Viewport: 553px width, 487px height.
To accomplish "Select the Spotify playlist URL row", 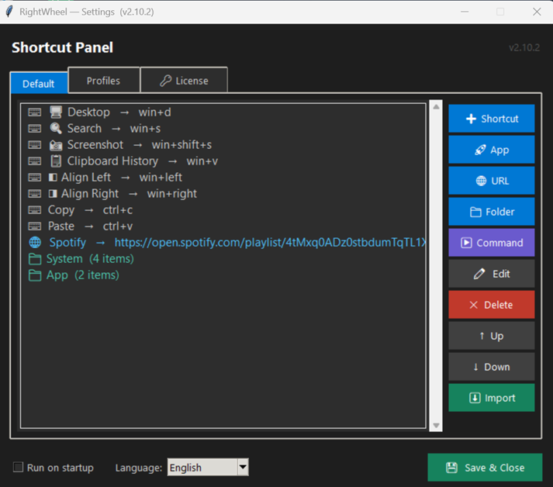I will coord(223,243).
